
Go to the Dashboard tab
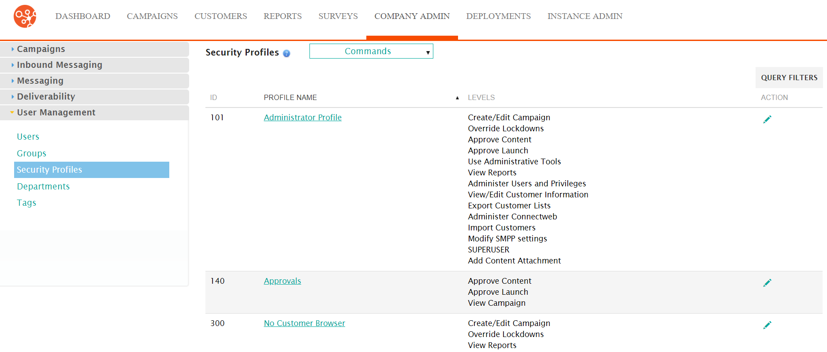pos(83,16)
